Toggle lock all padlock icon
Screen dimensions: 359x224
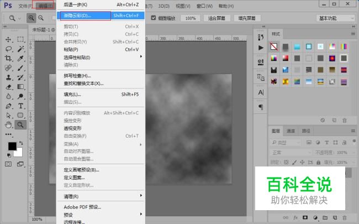319,162
